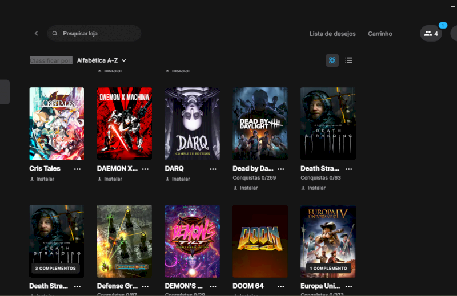This screenshot has height=296, width=457.
Task: Open the Dead by Daylight cover thumbnail
Action: point(260,124)
